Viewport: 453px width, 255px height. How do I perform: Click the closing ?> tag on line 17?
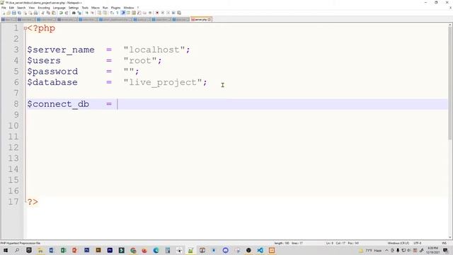[x=33, y=202]
